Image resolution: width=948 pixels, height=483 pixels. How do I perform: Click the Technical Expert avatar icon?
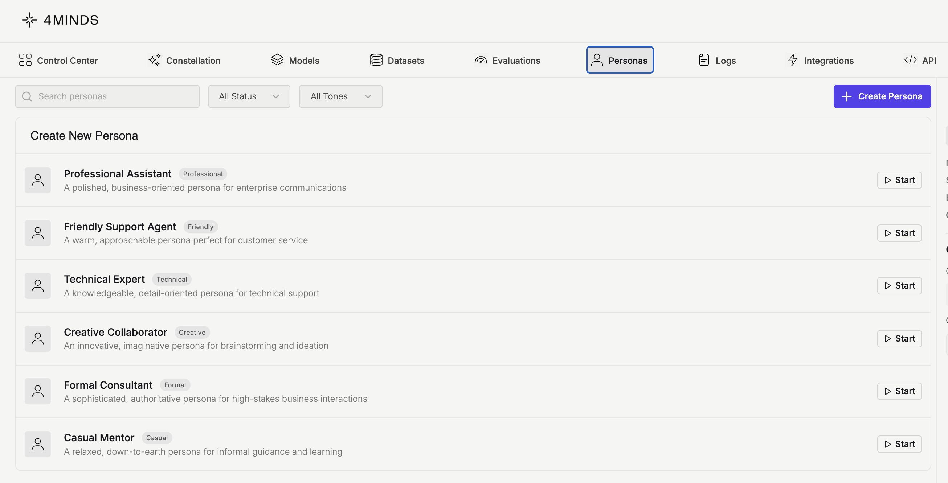coord(37,286)
